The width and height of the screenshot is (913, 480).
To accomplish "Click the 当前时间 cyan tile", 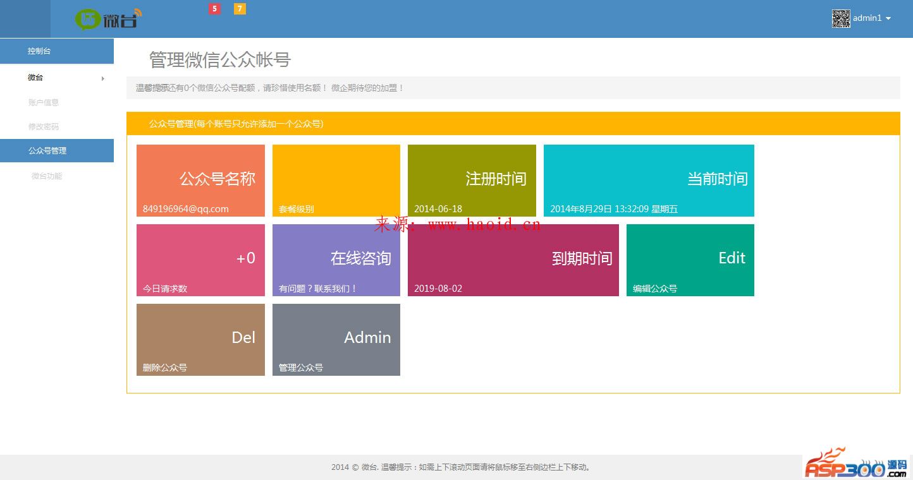I will 649,181.
